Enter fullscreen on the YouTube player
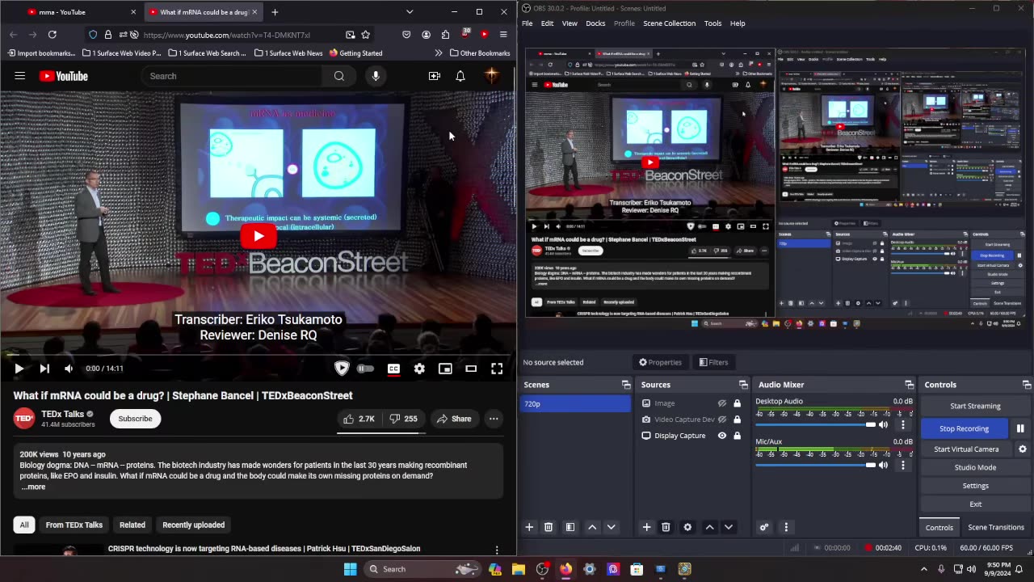The image size is (1034, 582). [x=497, y=369]
